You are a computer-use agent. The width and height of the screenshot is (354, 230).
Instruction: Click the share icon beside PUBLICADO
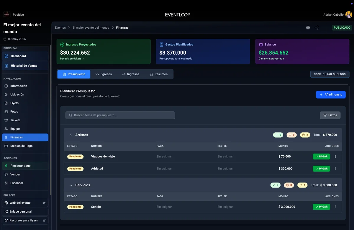pyautogui.click(x=317, y=27)
